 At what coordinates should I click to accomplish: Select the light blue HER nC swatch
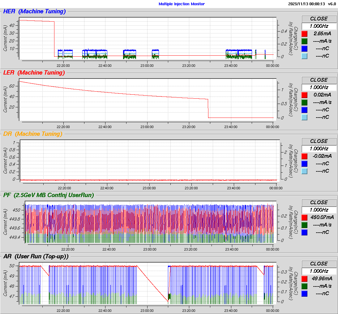(305, 56)
